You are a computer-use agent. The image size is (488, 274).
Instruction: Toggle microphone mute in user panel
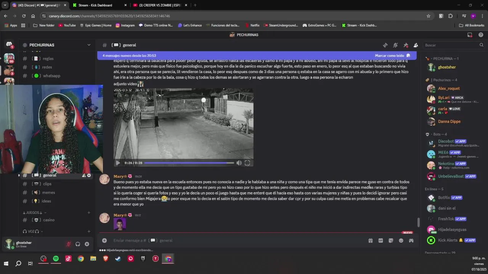coord(69,244)
